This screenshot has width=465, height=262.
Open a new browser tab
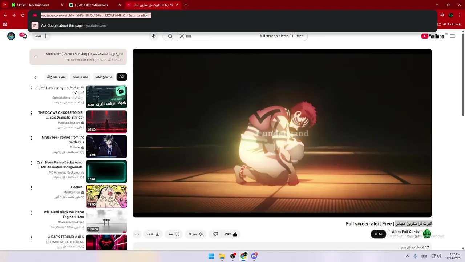186,5
